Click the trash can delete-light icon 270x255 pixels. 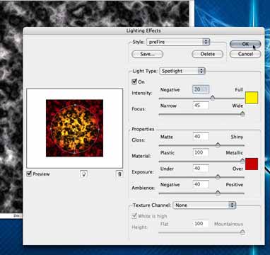click(119, 174)
